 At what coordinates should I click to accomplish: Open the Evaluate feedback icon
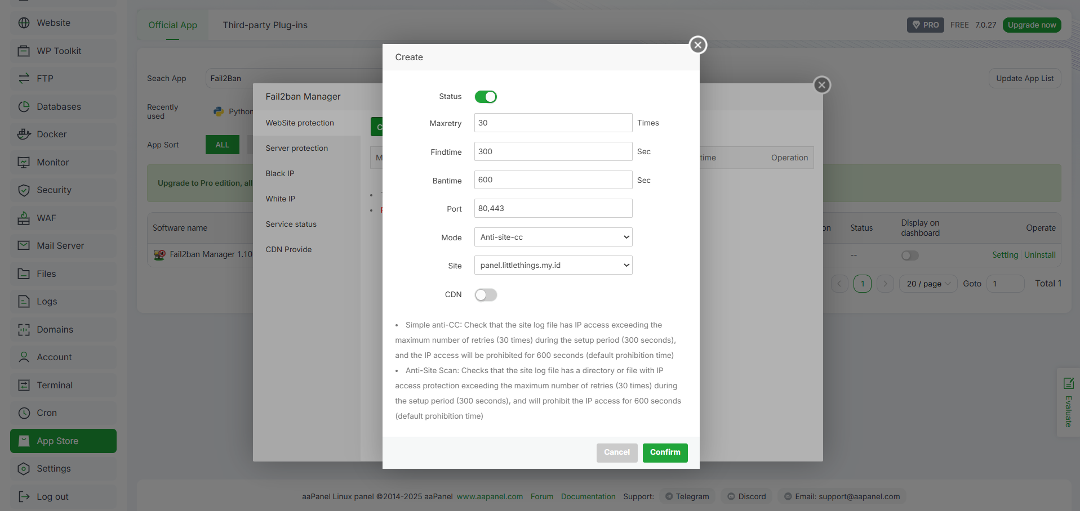coord(1068,384)
